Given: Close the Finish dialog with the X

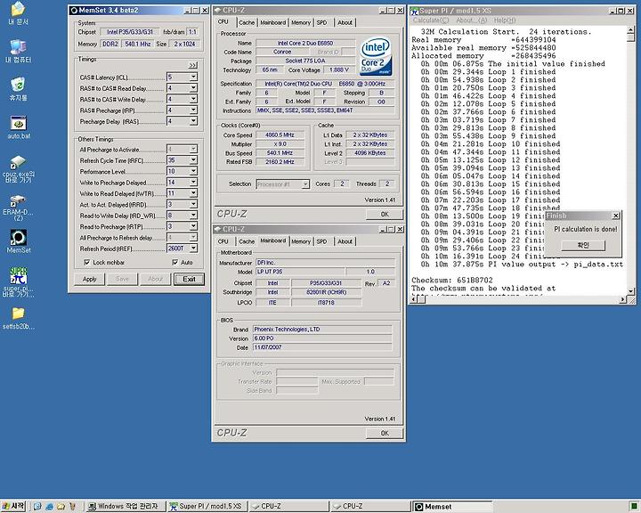Looking at the screenshot, I should click(x=616, y=216).
